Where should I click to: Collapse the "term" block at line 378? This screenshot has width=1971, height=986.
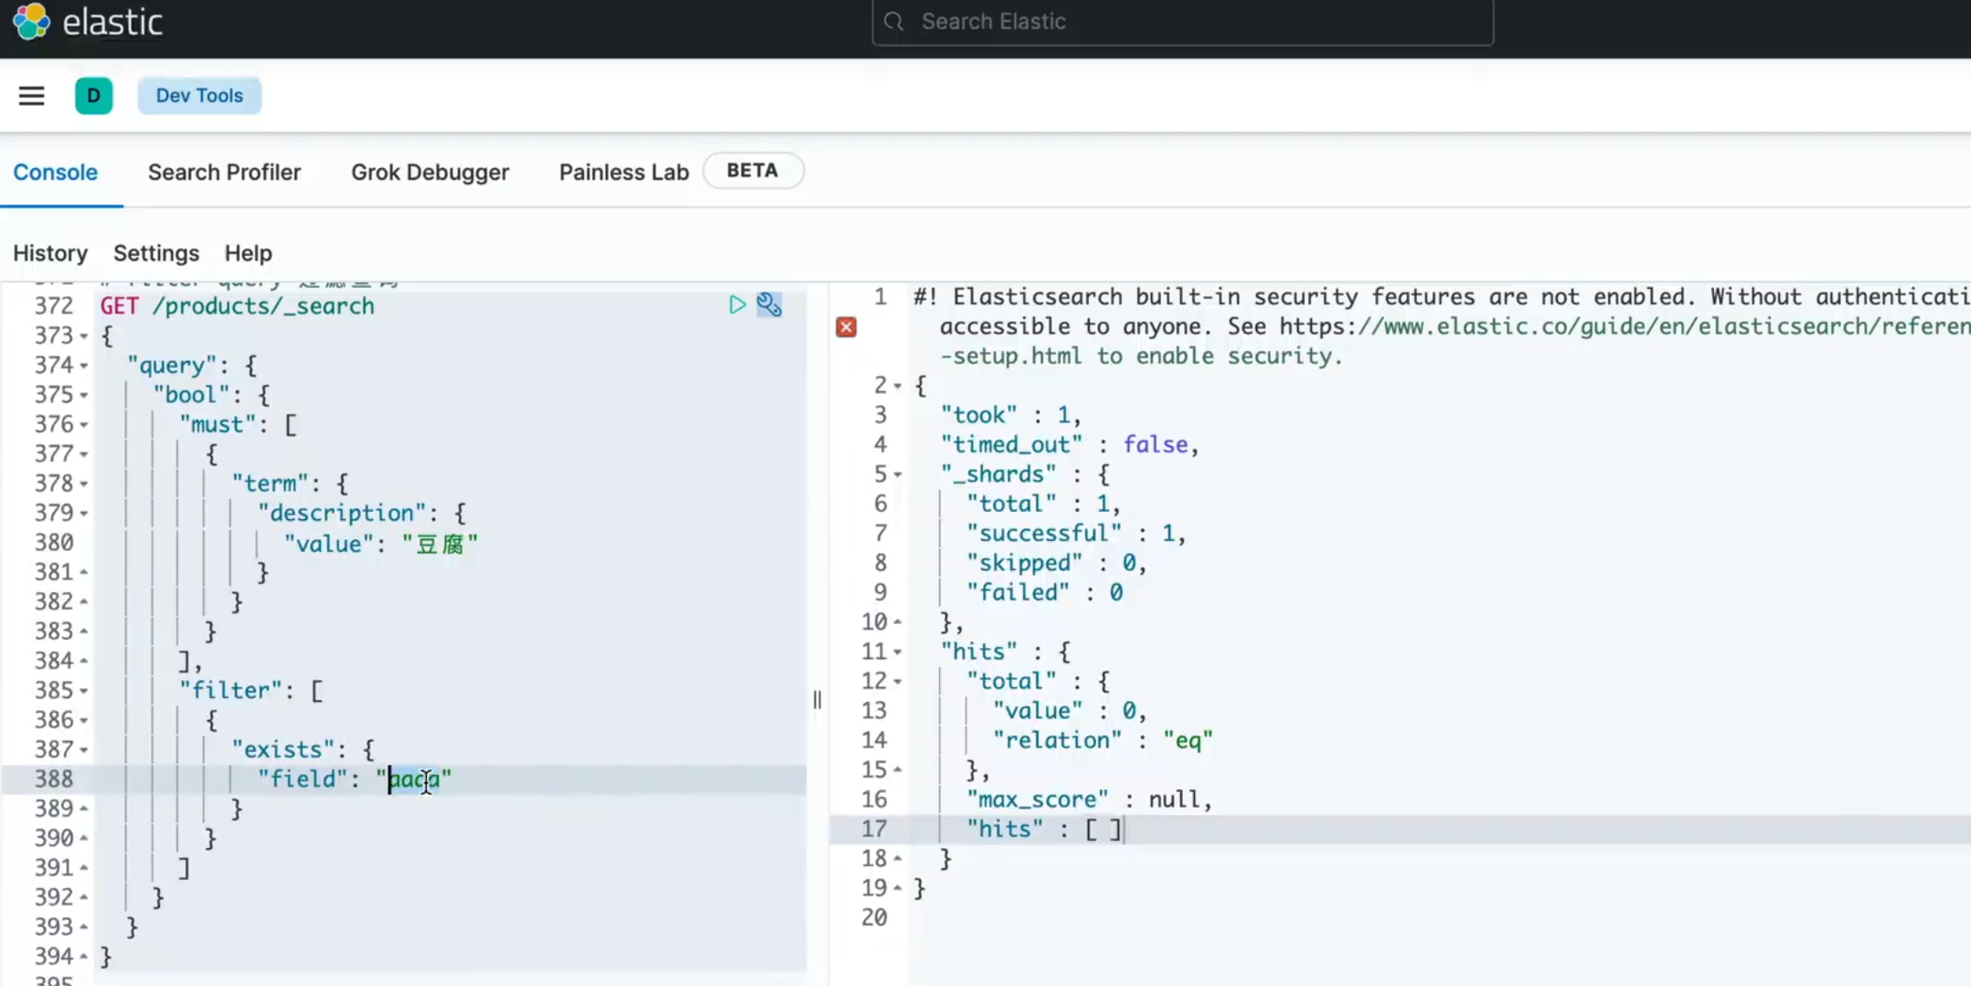point(84,484)
